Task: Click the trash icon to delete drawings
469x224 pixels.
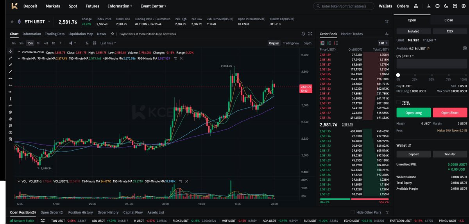Action: (x=10, y=139)
